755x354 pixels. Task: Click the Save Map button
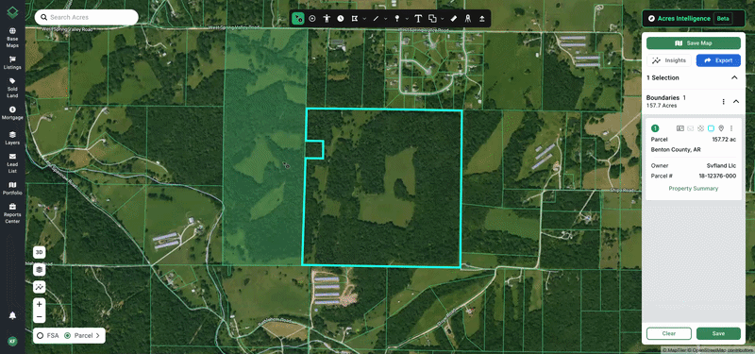click(x=694, y=42)
